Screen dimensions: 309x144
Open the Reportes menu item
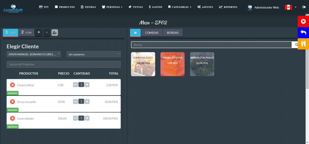tap(228, 7)
